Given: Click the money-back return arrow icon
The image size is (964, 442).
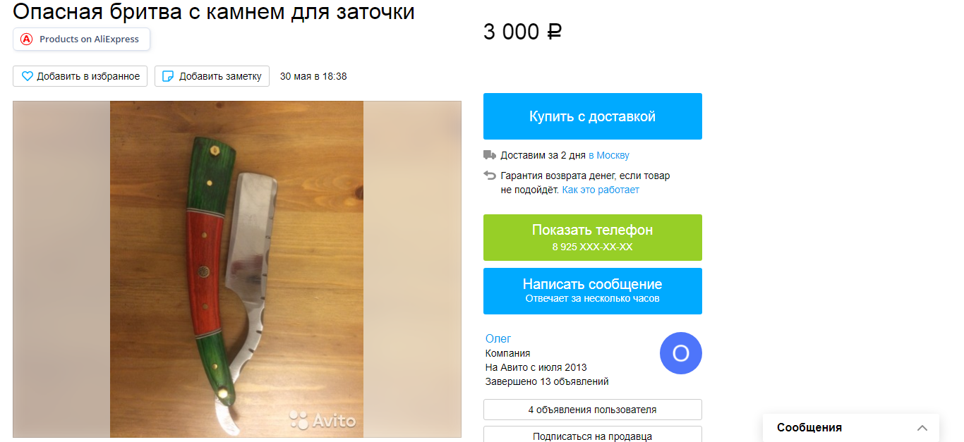Looking at the screenshot, I should [x=490, y=176].
